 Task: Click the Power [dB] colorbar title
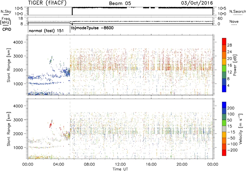(235, 65)
